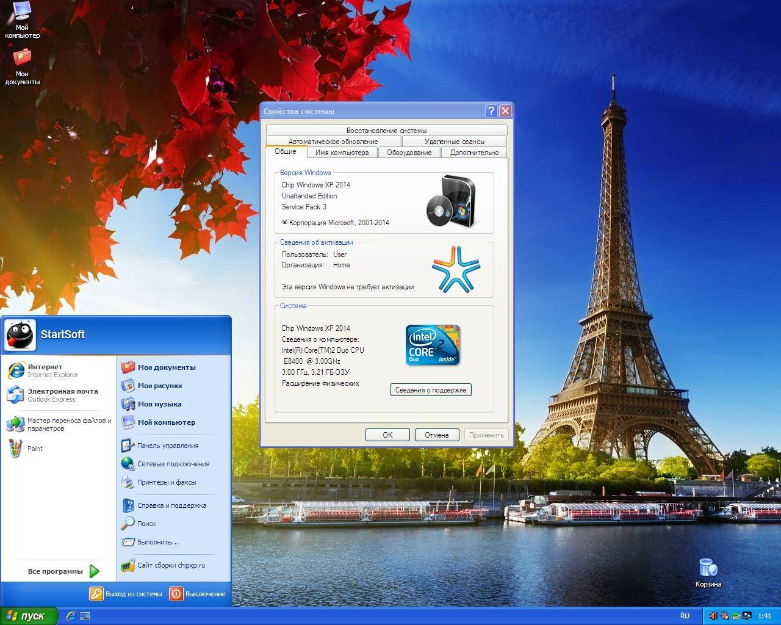Click the Свойства системы title bar
Image resolution: width=781 pixels, height=625 pixels.
[x=372, y=111]
